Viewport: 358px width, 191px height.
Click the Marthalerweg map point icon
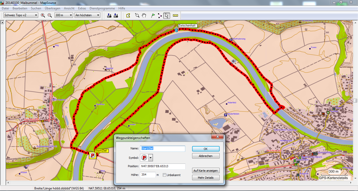(x=231, y=40)
